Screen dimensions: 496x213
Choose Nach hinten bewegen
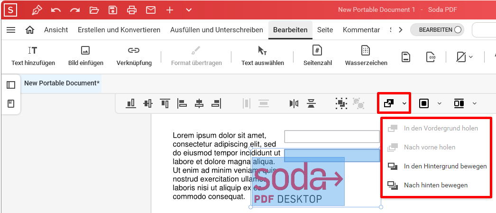tap(437, 185)
